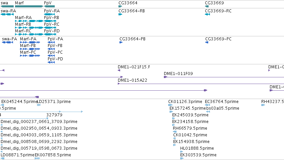Select the Marf-PC protein feature
The height and width of the screenshot is (160, 284).
30,56
